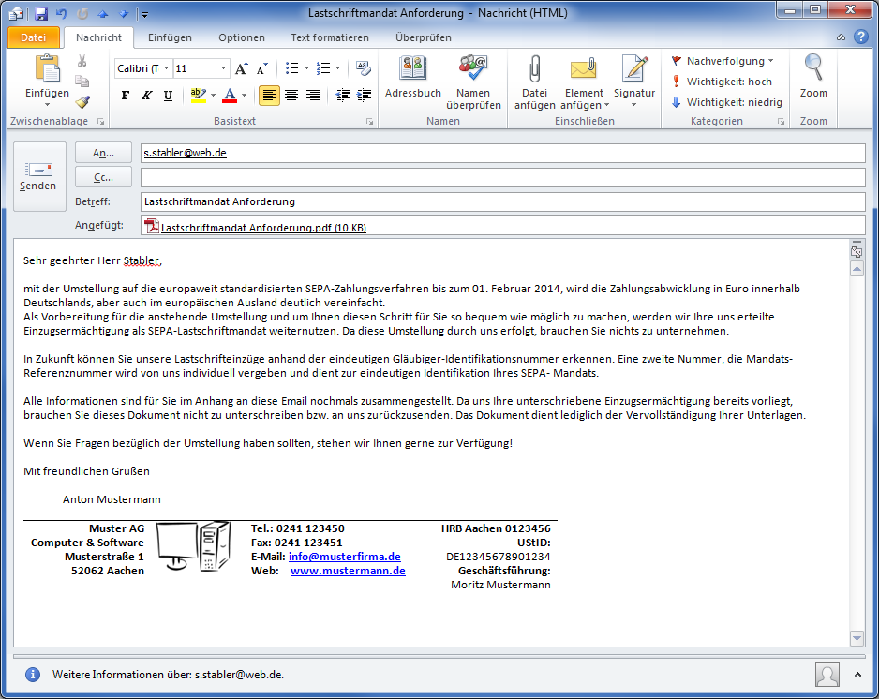The image size is (879, 699).
Task: Switch to the Einfügen tab
Action: [170, 37]
